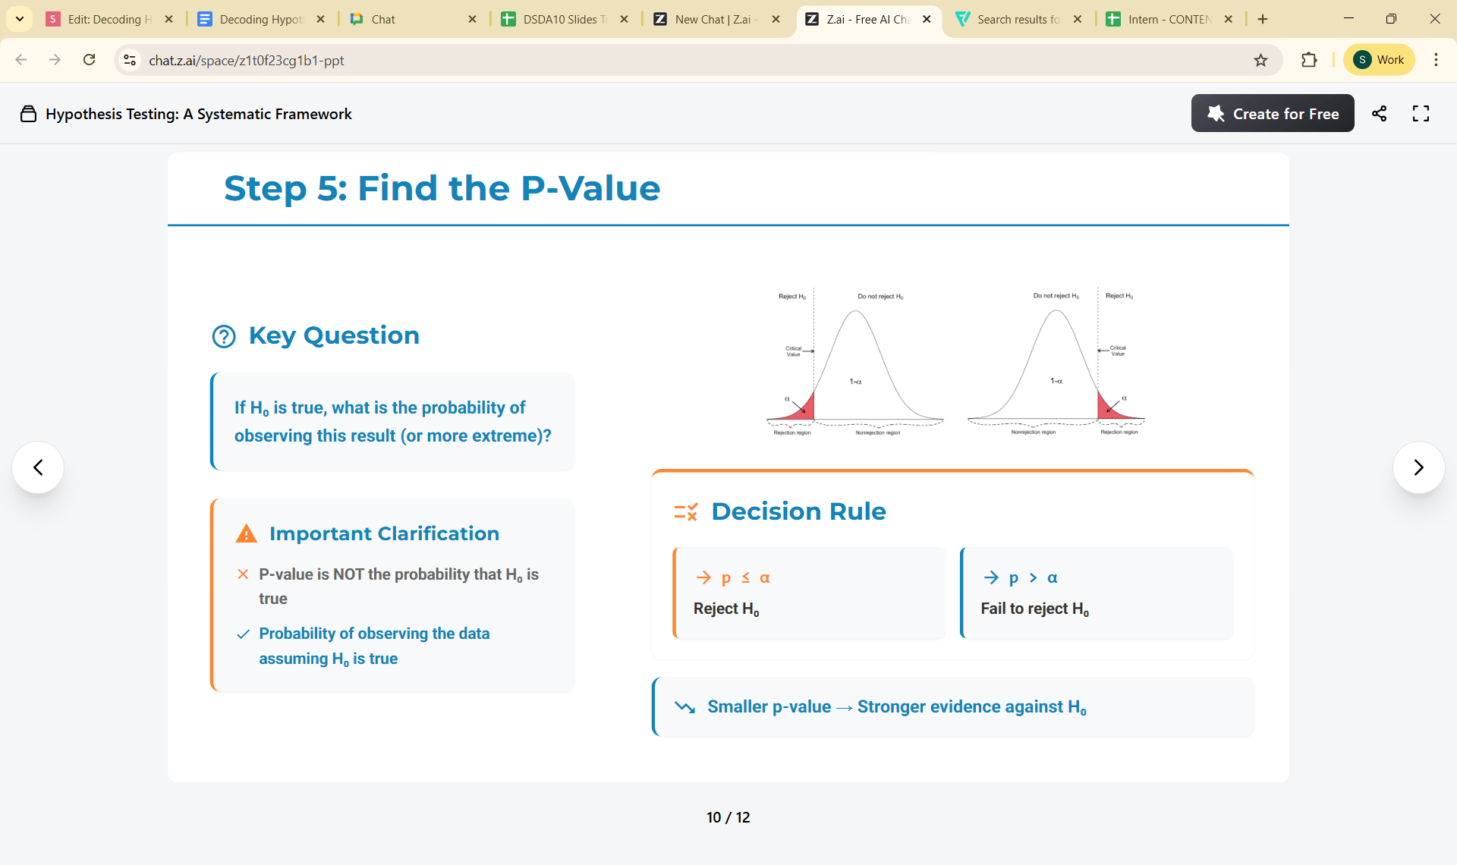Bookmark this page with star icon
This screenshot has height=865, width=1457.
(1260, 60)
